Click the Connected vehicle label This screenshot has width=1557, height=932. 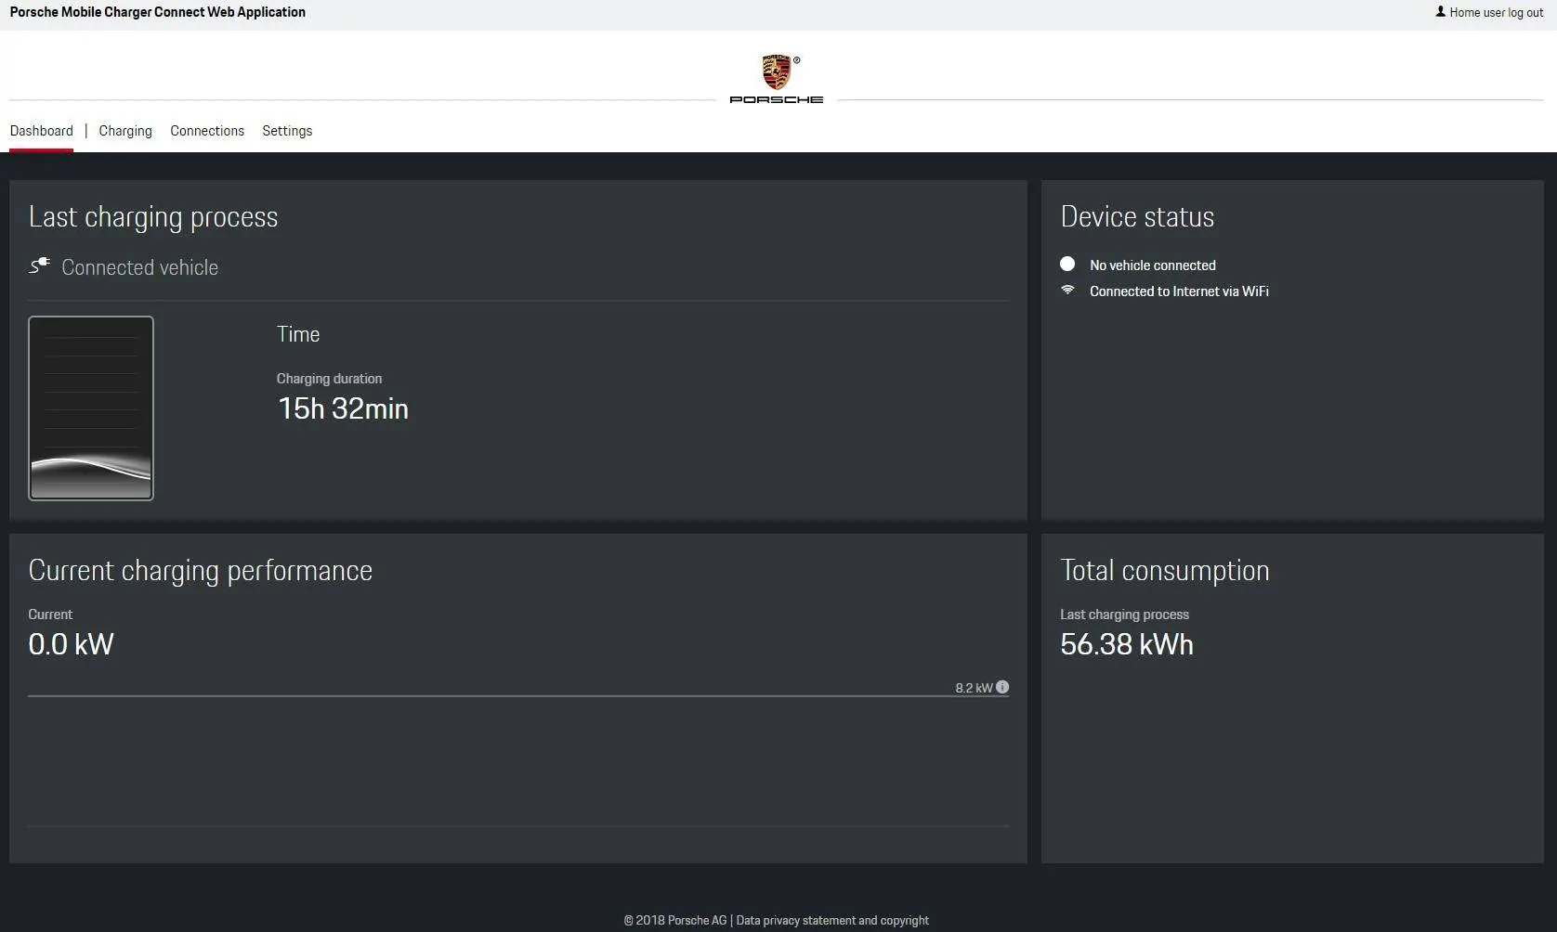[140, 267]
